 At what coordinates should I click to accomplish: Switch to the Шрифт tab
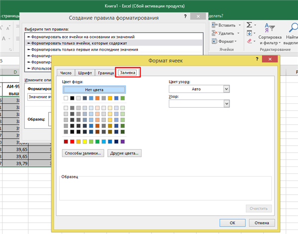point(85,73)
